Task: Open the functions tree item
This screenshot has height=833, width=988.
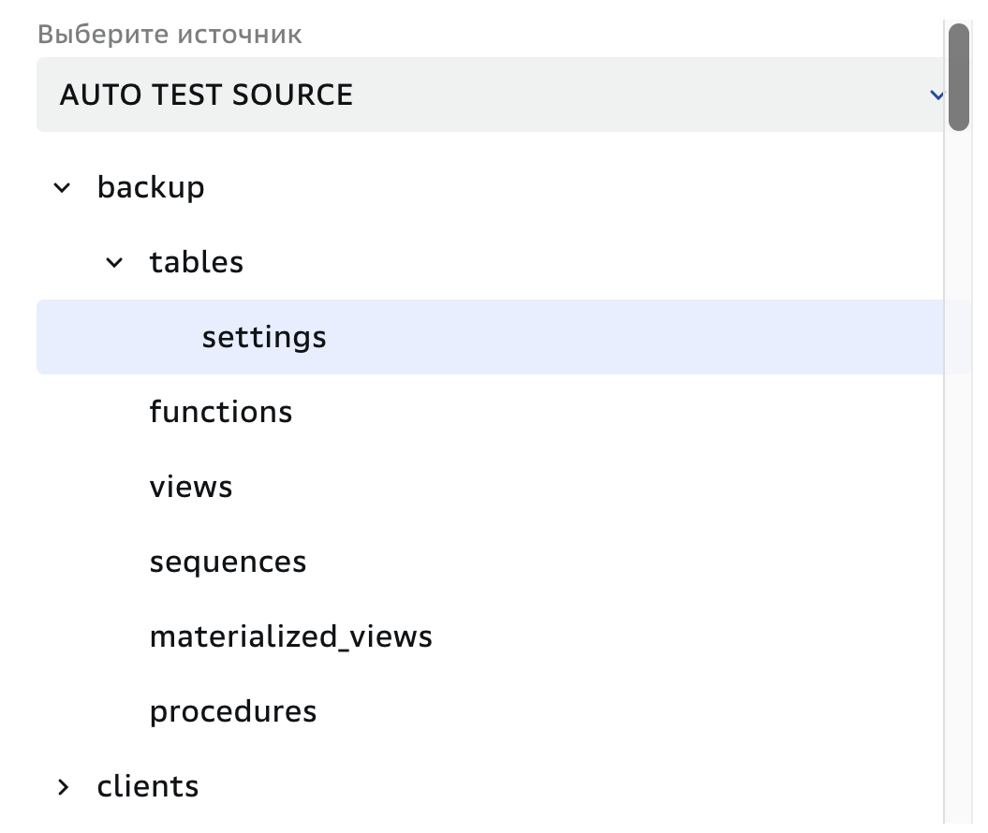Action: click(220, 412)
